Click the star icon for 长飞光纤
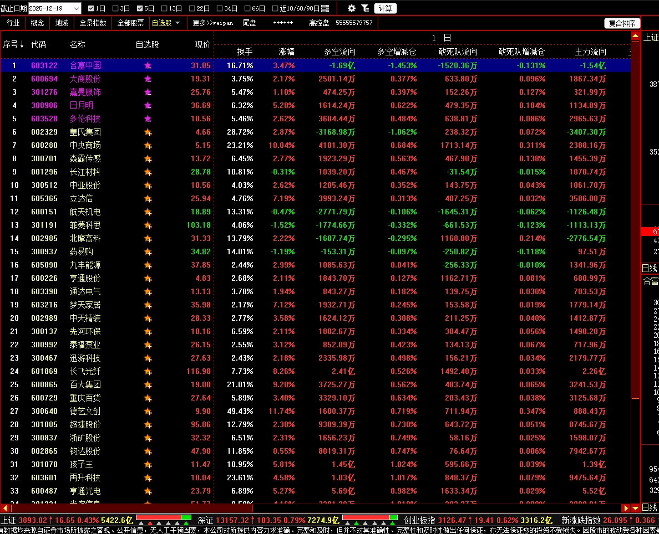This screenshot has height=534, width=659. click(148, 372)
